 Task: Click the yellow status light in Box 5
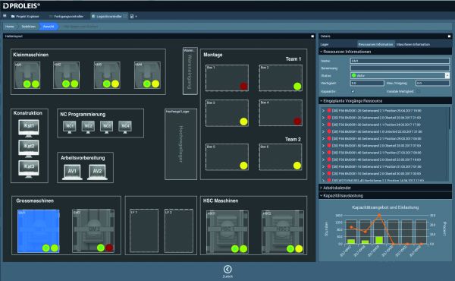tap(243, 166)
